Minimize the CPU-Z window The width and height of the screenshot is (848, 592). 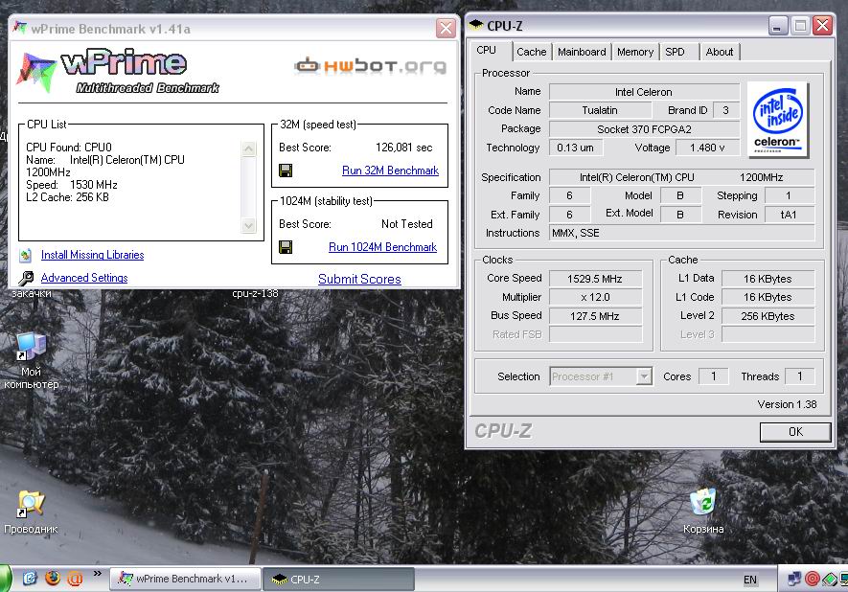777,26
